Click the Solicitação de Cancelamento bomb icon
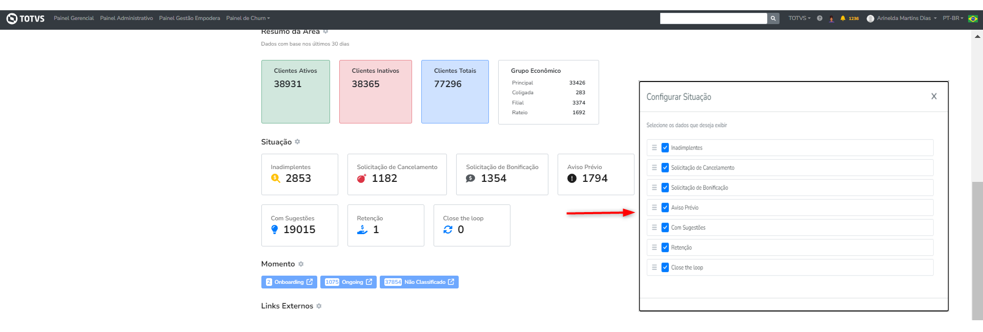 pyautogui.click(x=362, y=178)
